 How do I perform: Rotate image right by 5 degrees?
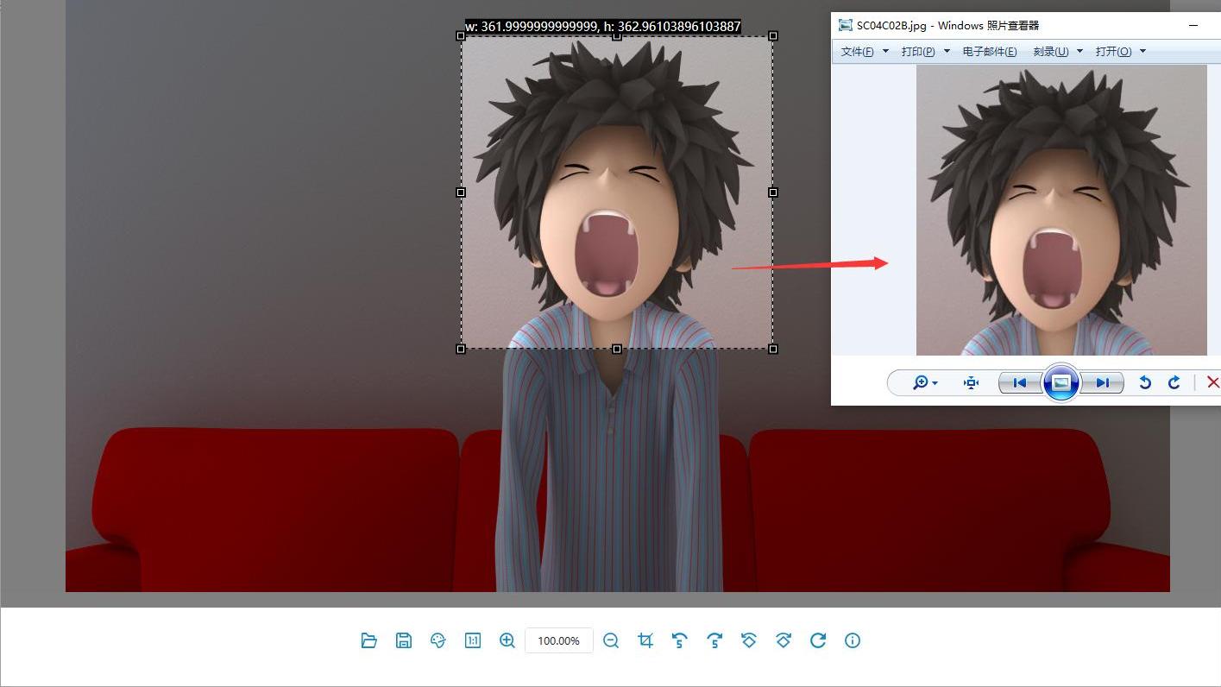click(x=714, y=640)
